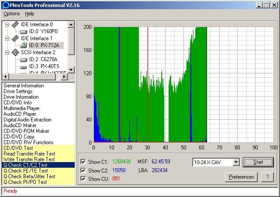
Task: Open AudioCD Maker
Action: click(20, 125)
